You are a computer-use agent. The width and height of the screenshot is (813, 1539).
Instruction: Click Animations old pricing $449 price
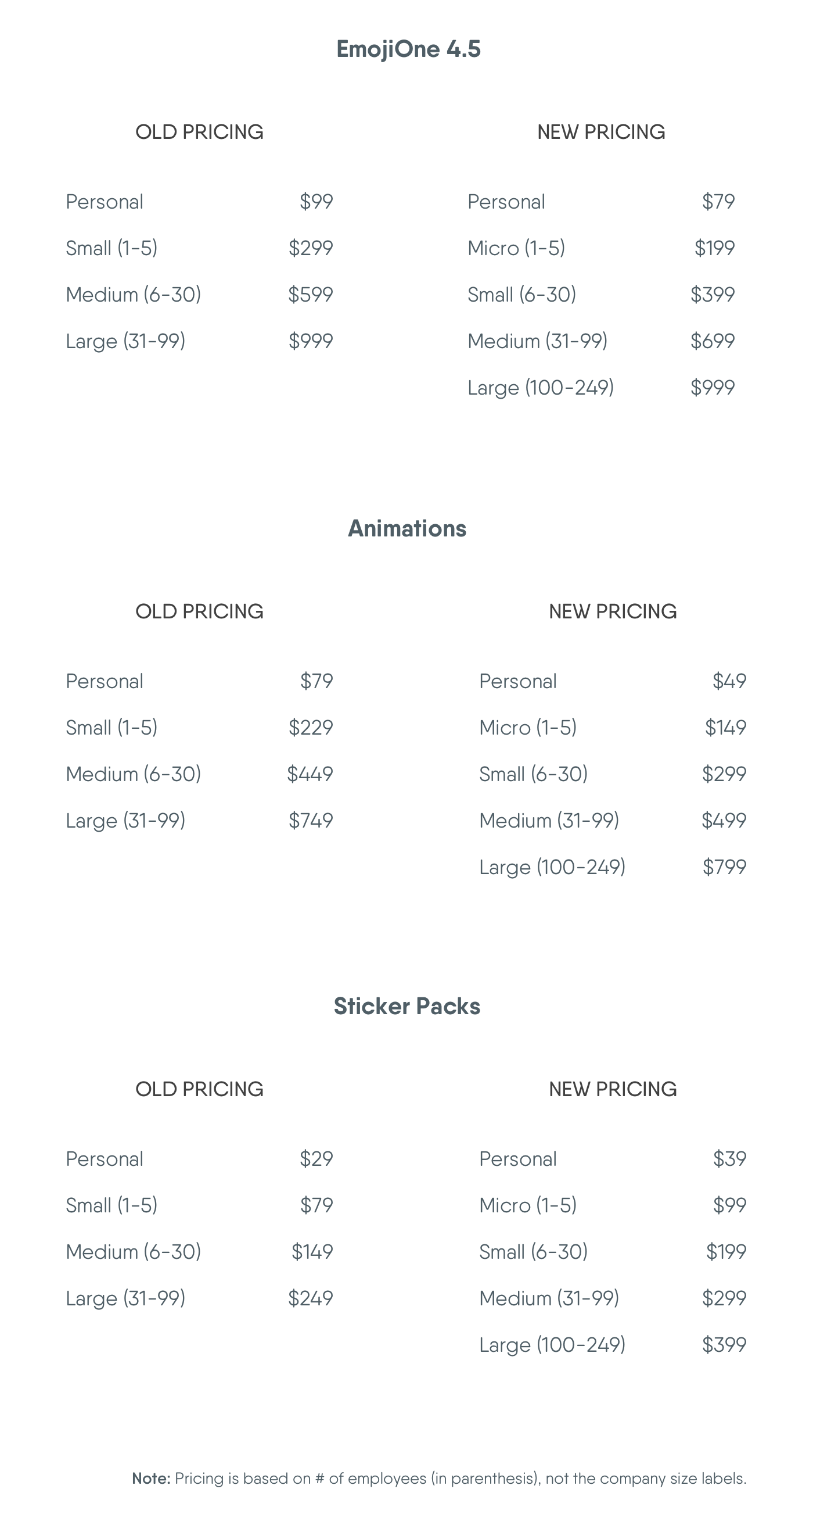tap(310, 774)
